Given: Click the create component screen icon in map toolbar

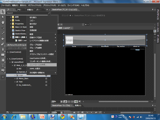Looking at the screenshot, I should point(78,112).
